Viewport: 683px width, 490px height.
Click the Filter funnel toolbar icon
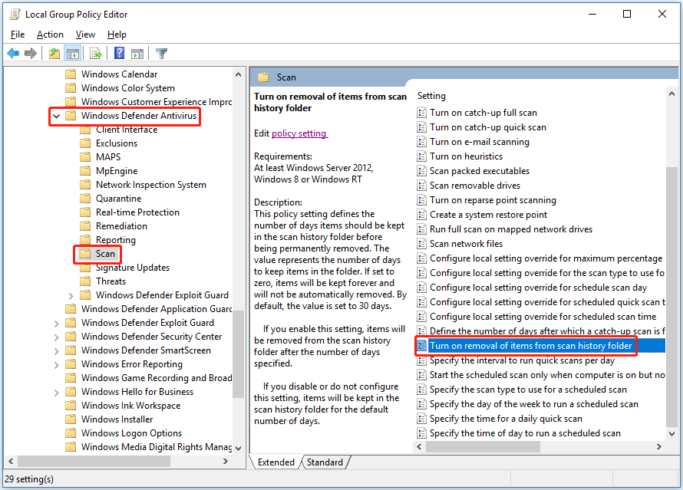(x=162, y=54)
